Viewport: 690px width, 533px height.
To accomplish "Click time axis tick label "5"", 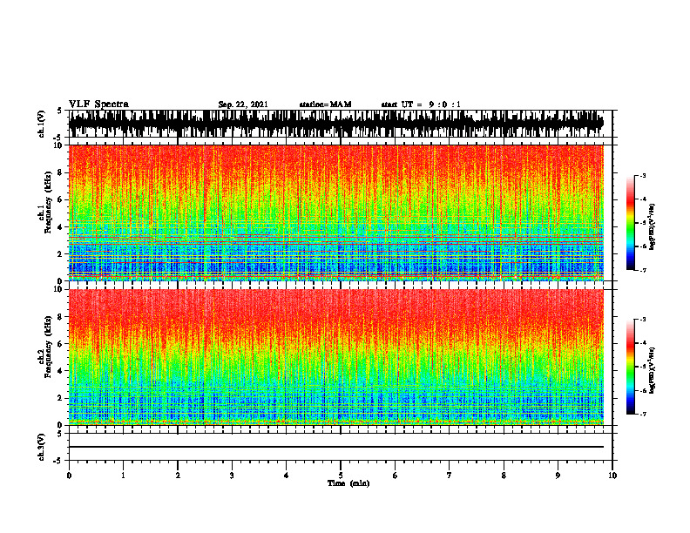I will coord(341,476).
